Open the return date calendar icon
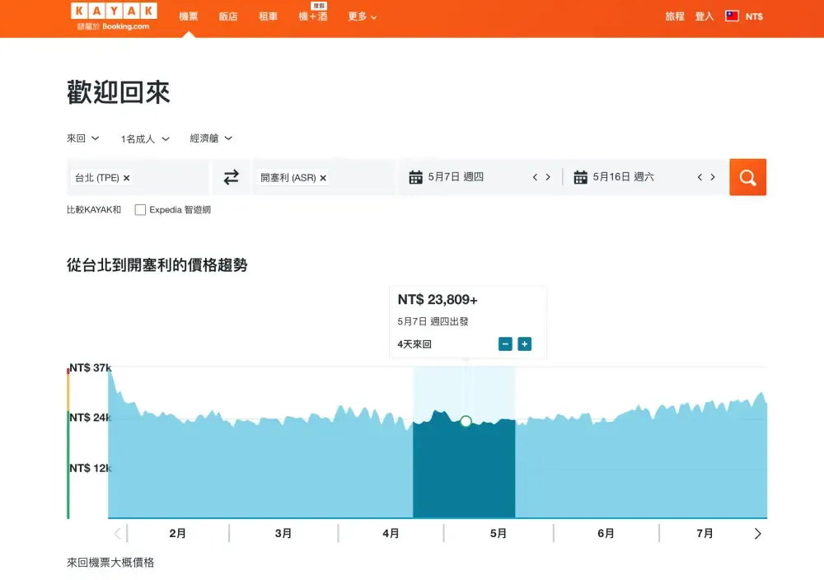Image resolution: width=824 pixels, height=580 pixels. tap(578, 176)
